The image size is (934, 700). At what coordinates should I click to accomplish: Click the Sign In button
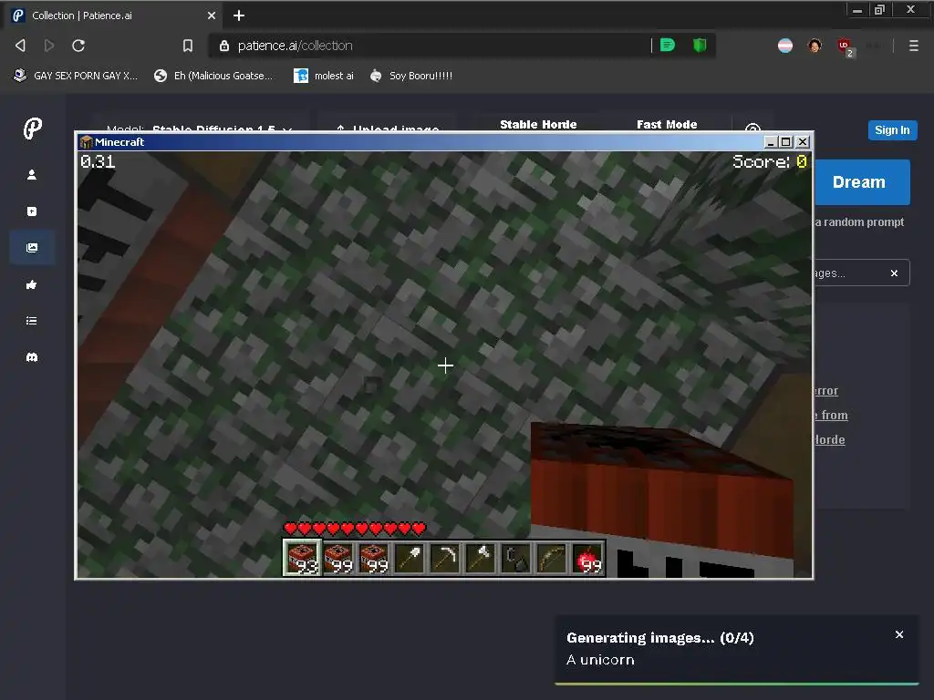(x=892, y=130)
